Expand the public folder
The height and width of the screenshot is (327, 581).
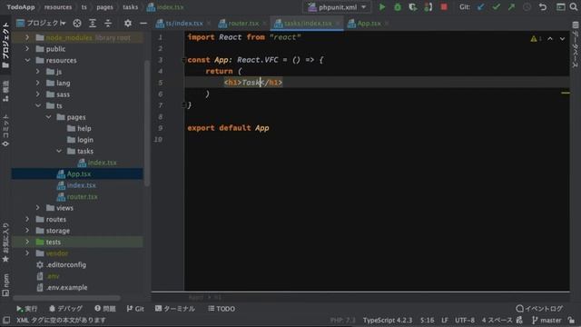(x=27, y=48)
